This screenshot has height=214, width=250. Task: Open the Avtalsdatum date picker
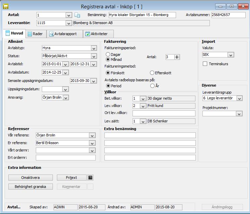65,73
